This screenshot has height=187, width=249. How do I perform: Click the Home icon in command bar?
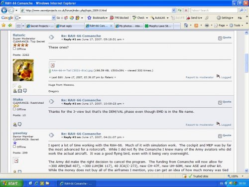coord(186,25)
